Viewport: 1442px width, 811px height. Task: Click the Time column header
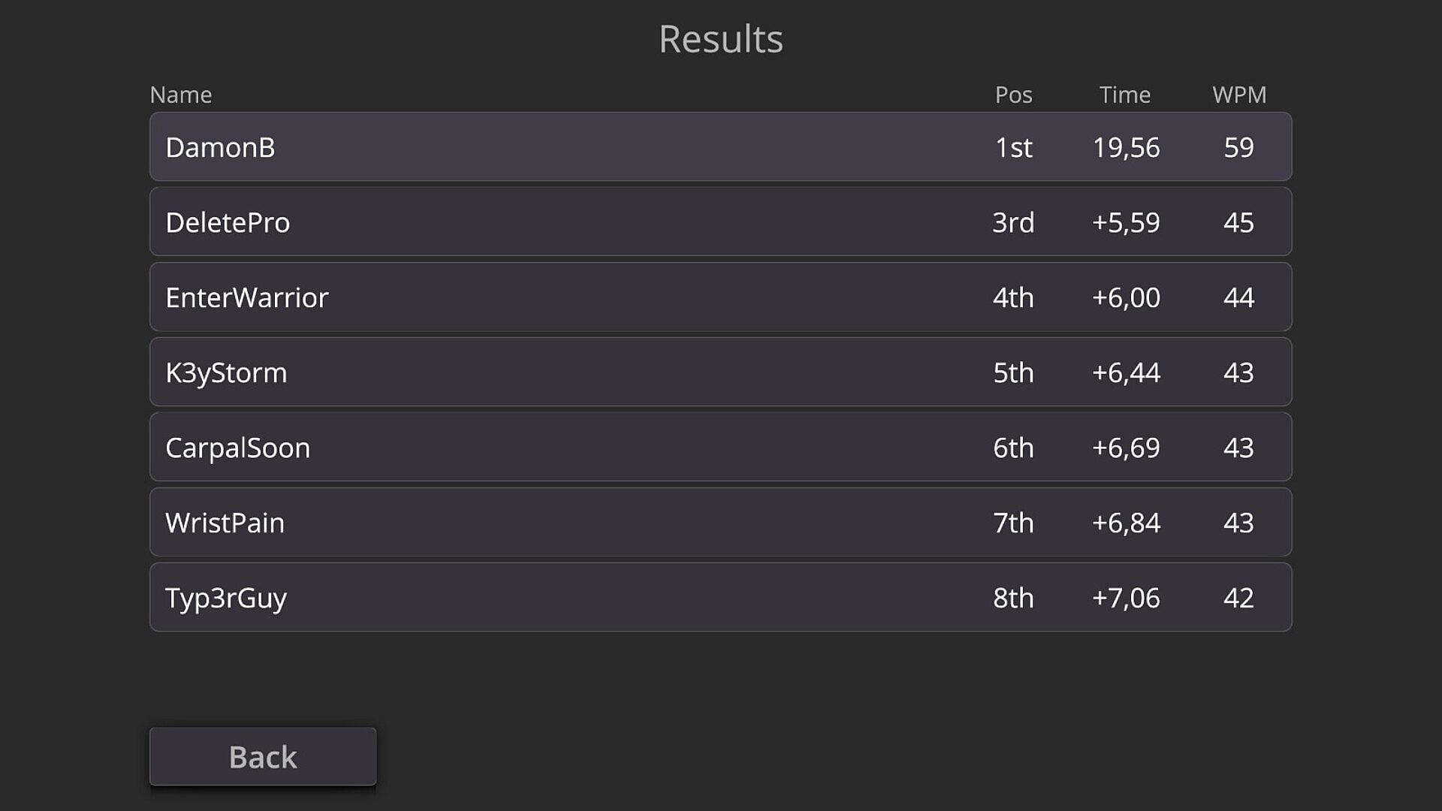point(1124,95)
